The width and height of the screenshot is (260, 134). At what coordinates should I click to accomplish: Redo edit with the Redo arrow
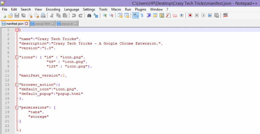81,16
